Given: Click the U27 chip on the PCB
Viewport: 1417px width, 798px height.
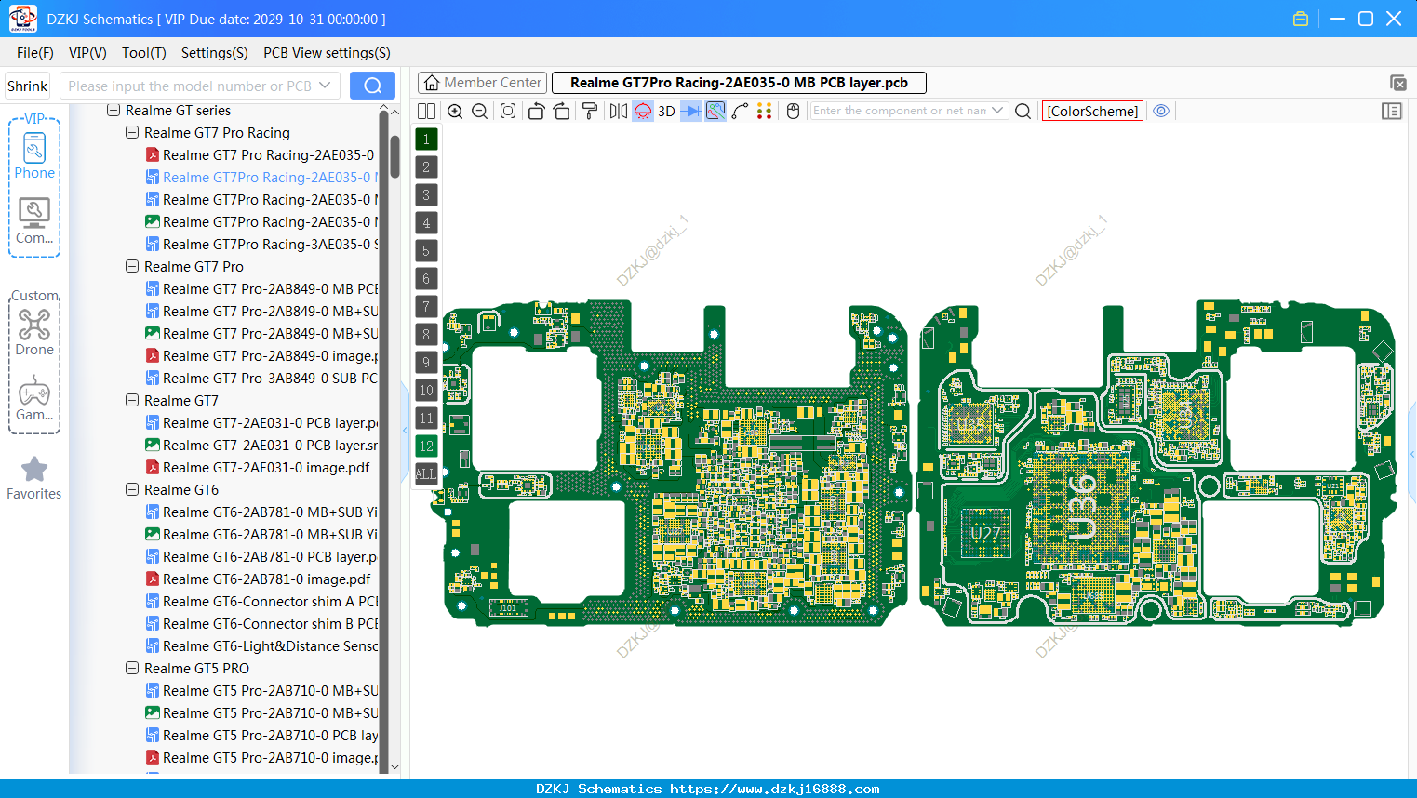Looking at the screenshot, I should [985, 534].
